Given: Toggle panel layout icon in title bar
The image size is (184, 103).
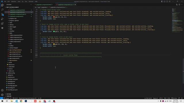Looking at the screenshot, I should pyautogui.click(x=164, y=1).
